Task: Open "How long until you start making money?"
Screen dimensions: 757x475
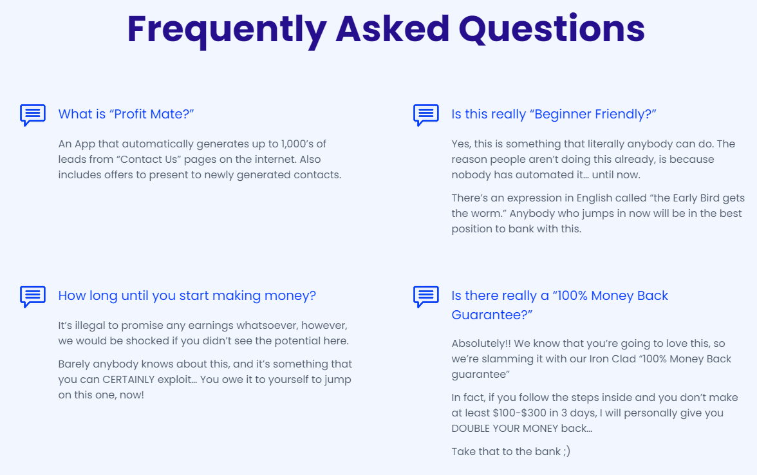Action: tap(187, 295)
